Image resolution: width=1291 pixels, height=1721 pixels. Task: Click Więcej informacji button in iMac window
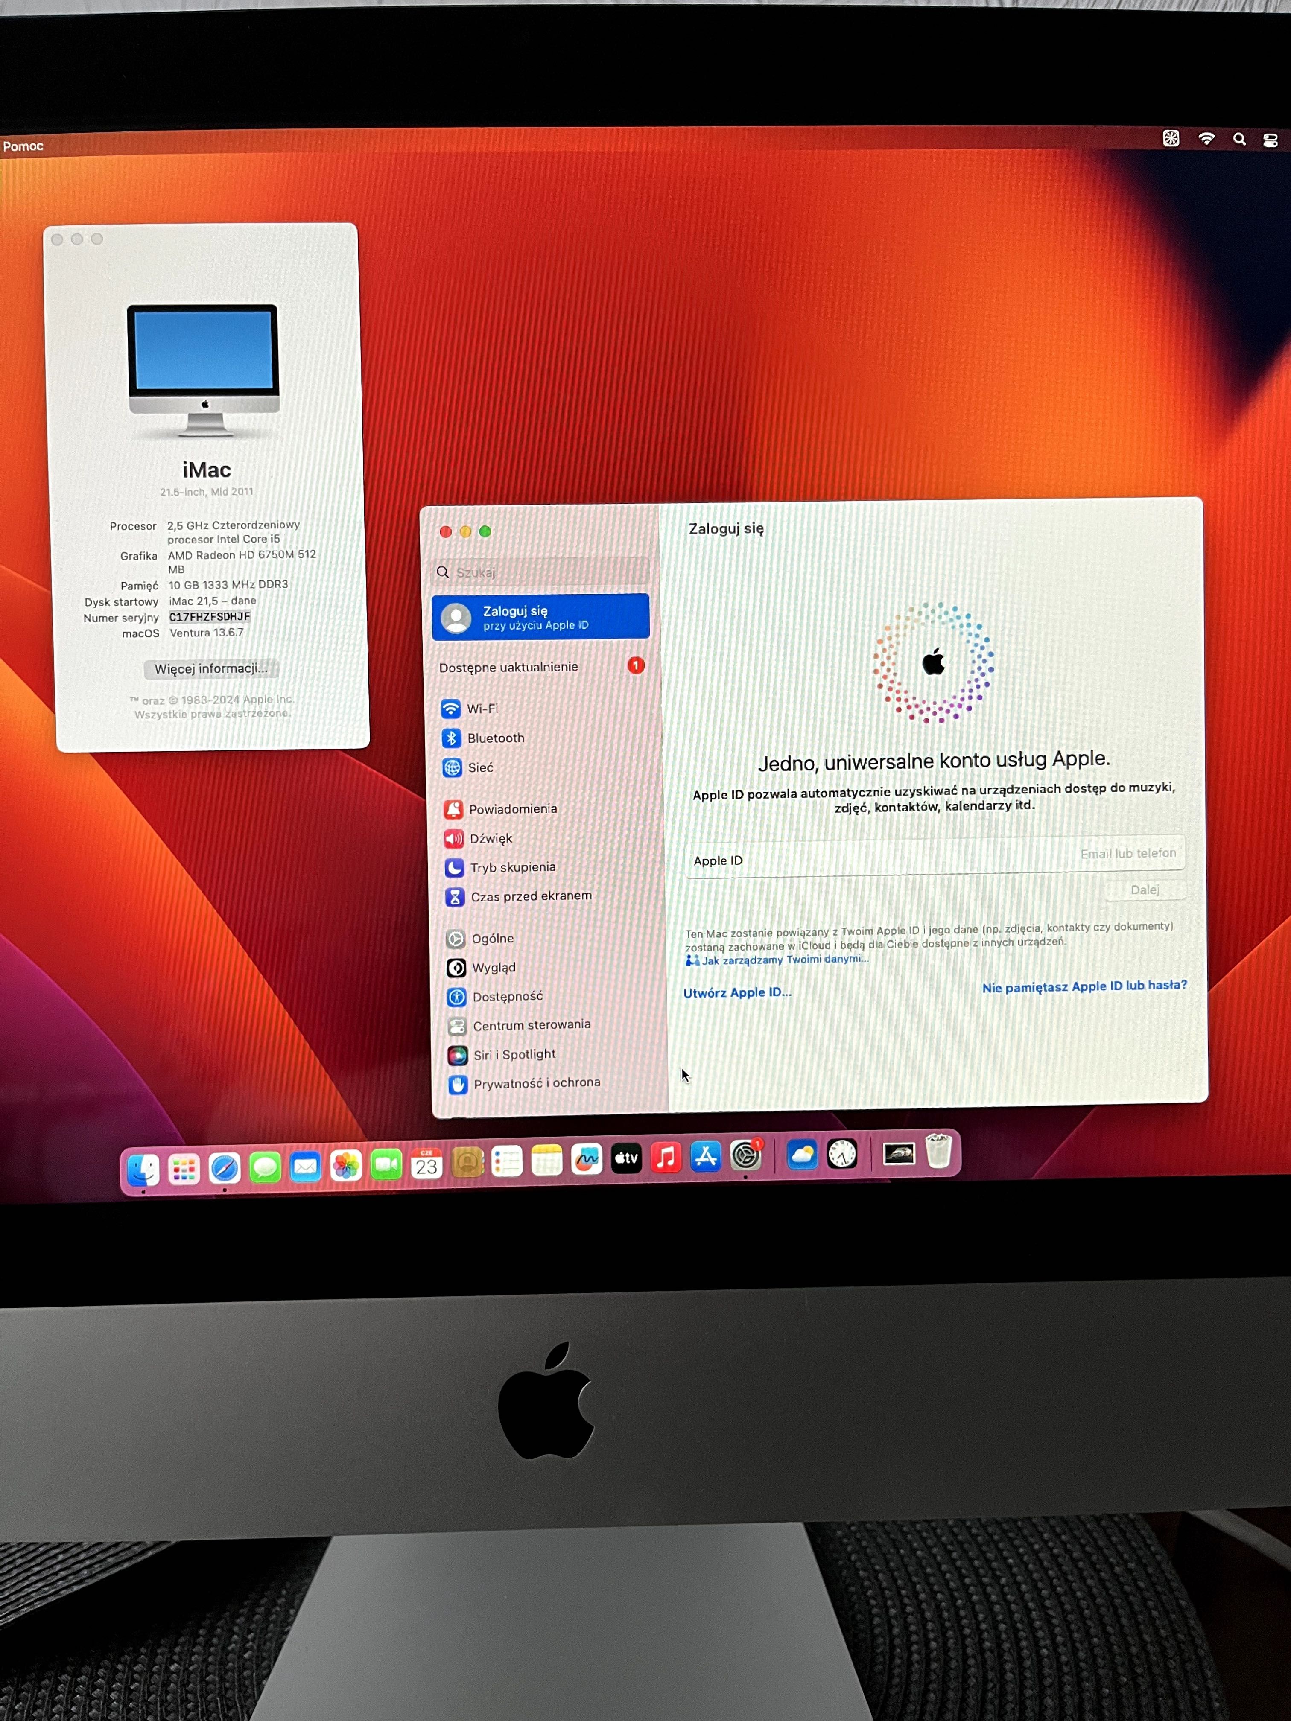point(211,668)
